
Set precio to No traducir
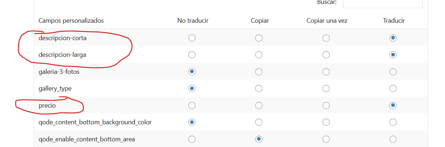click(x=192, y=105)
